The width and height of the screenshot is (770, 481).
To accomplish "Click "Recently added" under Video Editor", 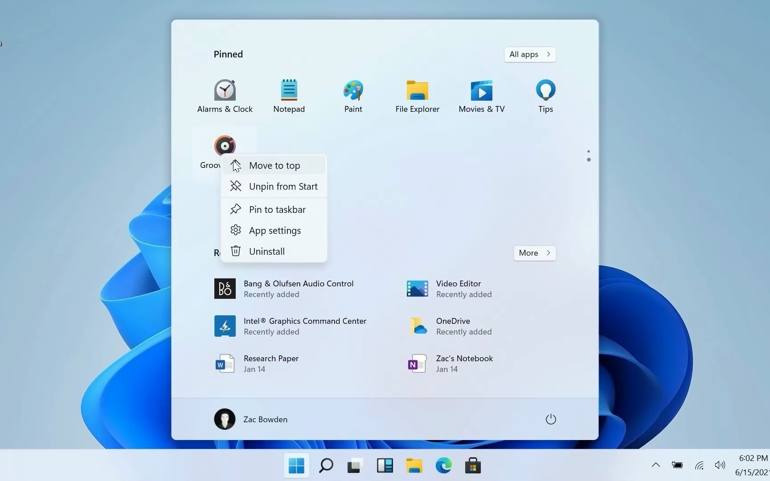I will coord(464,294).
